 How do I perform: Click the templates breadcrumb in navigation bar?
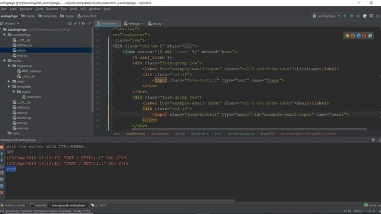pos(48,16)
